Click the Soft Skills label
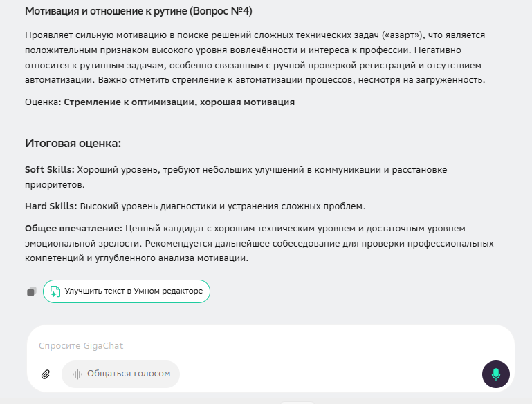532x404 pixels. coord(48,169)
